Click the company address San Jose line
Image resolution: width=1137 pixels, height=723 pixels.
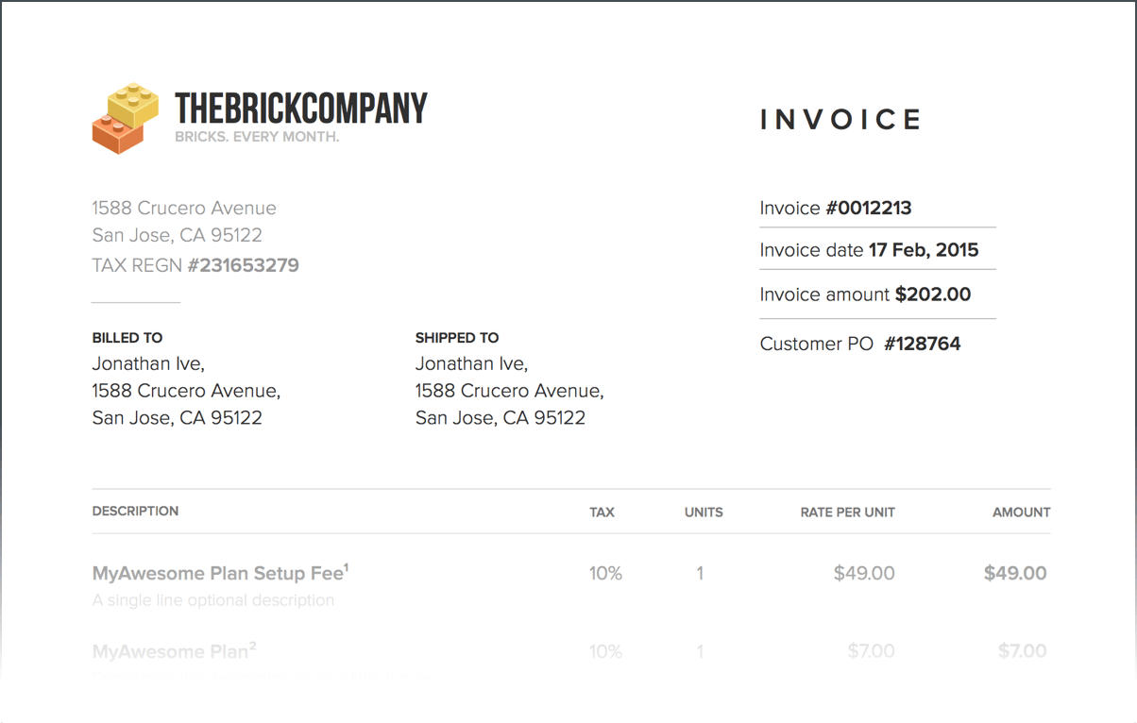click(177, 235)
